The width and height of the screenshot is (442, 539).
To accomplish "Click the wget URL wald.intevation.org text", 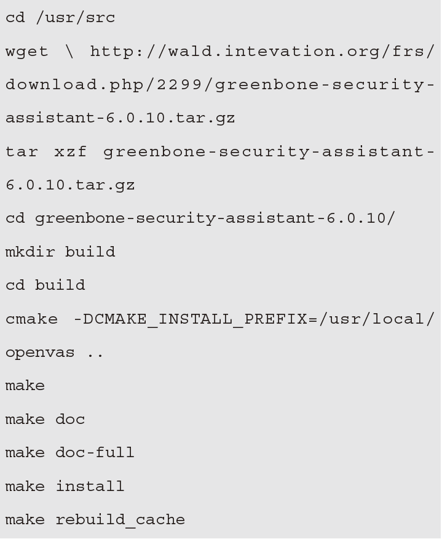I will click(x=262, y=51).
